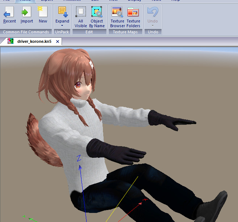Click the file icon on document tab
The width and height of the screenshot is (238, 222).
(x=11, y=41)
